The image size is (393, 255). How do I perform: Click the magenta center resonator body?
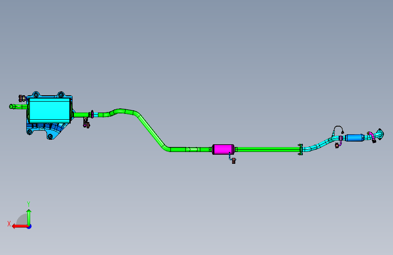pyautogui.click(x=223, y=149)
